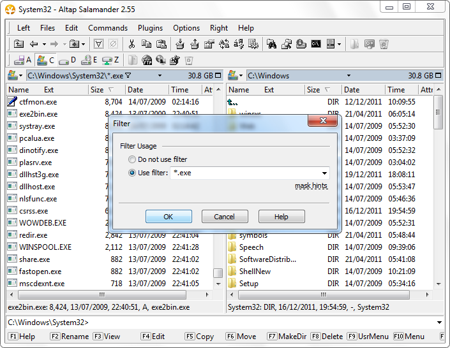Open Network icon in drive bar

point(161,60)
